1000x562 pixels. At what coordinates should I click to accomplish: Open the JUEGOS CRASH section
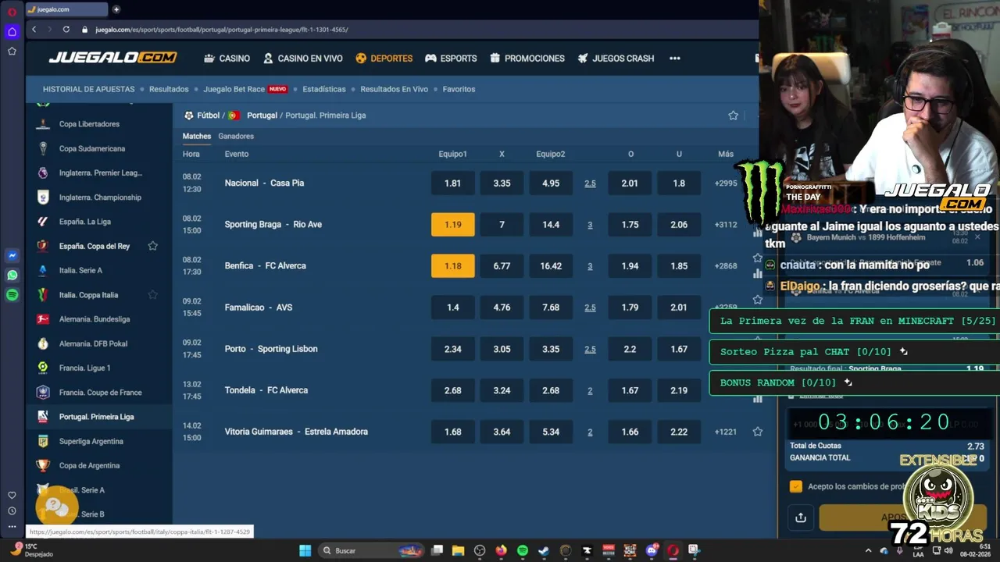point(616,59)
